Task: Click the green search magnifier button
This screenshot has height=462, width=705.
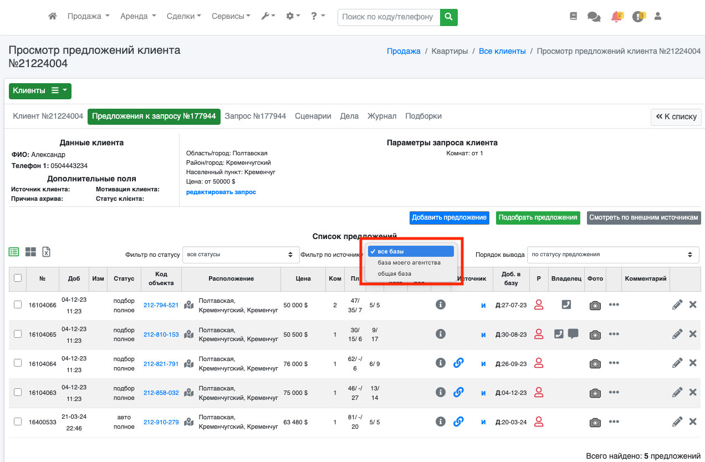Action: [448, 17]
